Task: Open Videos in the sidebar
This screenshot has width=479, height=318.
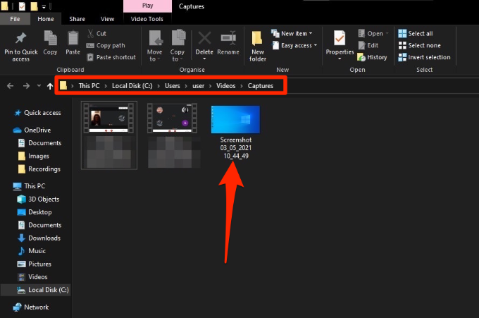Action: (32, 276)
